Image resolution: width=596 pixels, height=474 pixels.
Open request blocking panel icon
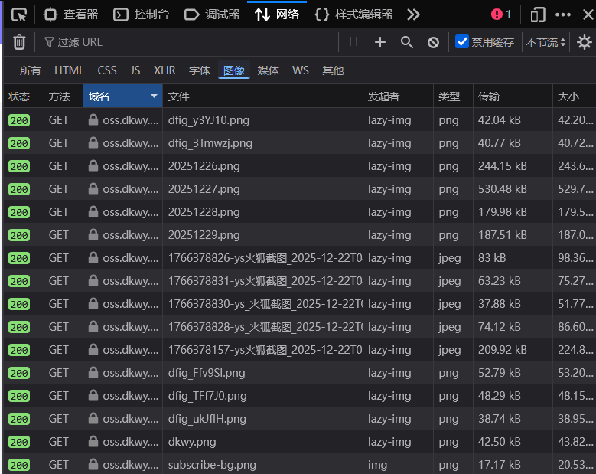click(x=433, y=42)
